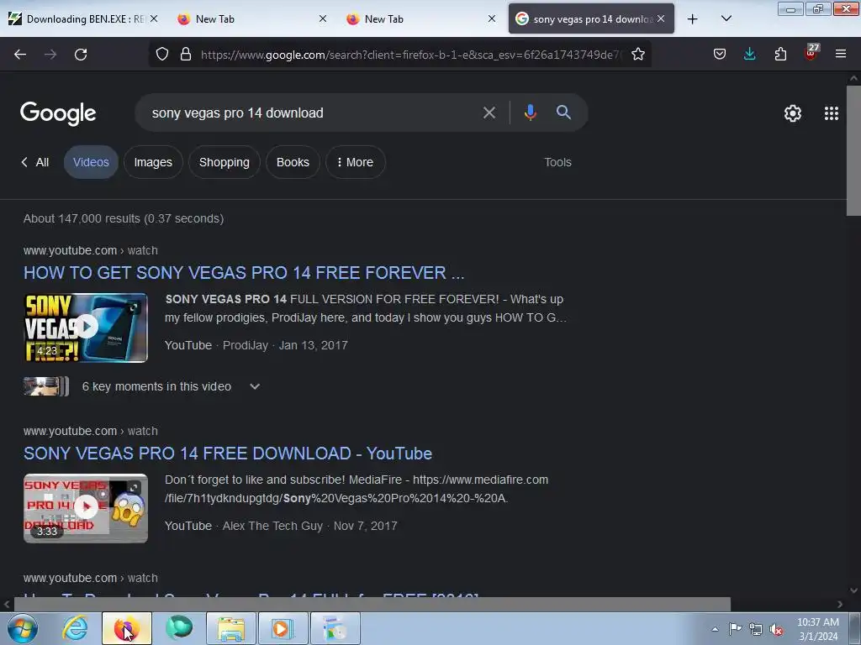Screen dimensions: 861x645
Task: Open a new tab with the plus button
Action: (x=693, y=19)
